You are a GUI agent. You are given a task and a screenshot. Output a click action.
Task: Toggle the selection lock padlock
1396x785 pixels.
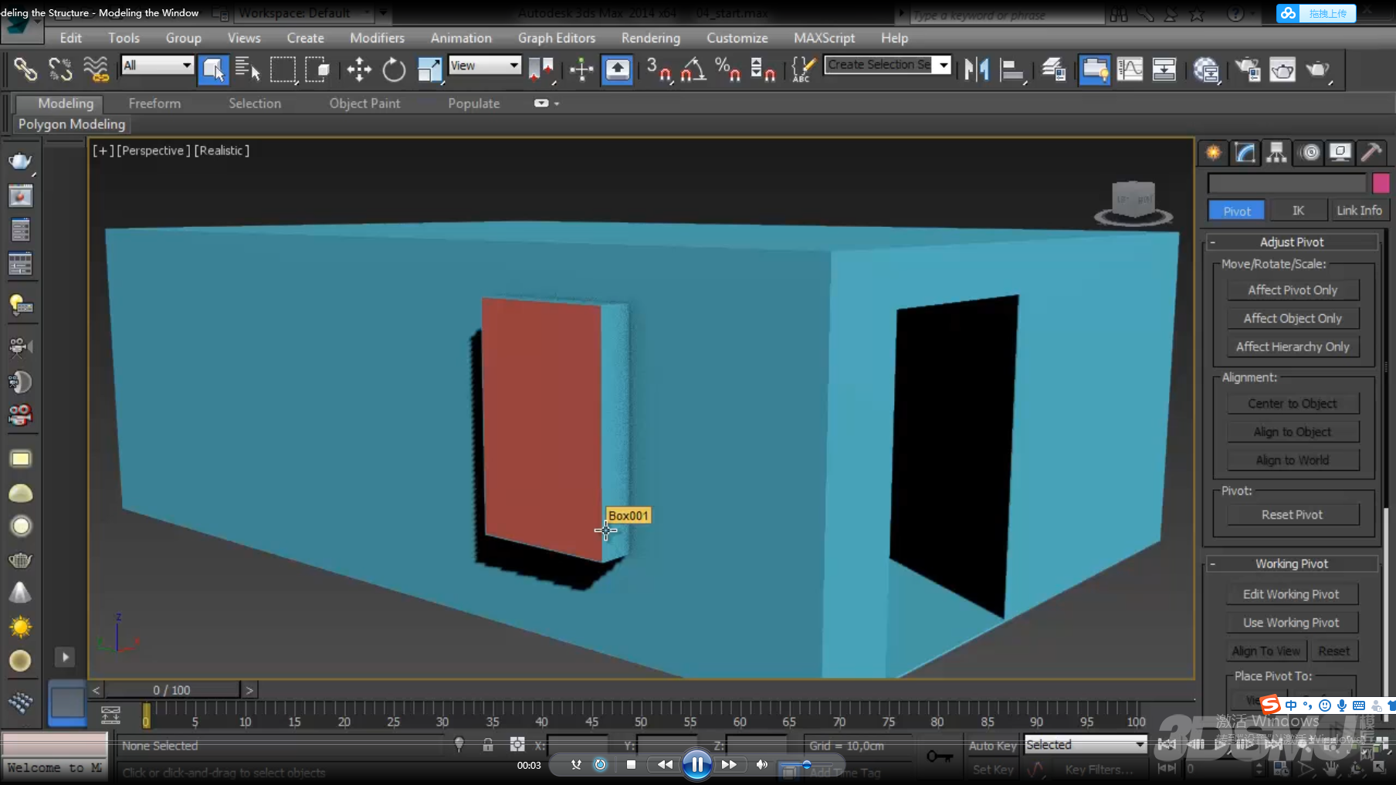(x=488, y=745)
